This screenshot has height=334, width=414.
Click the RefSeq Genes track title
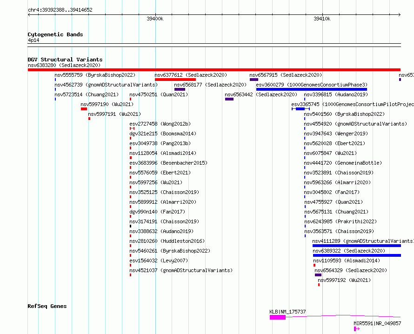pos(47,306)
